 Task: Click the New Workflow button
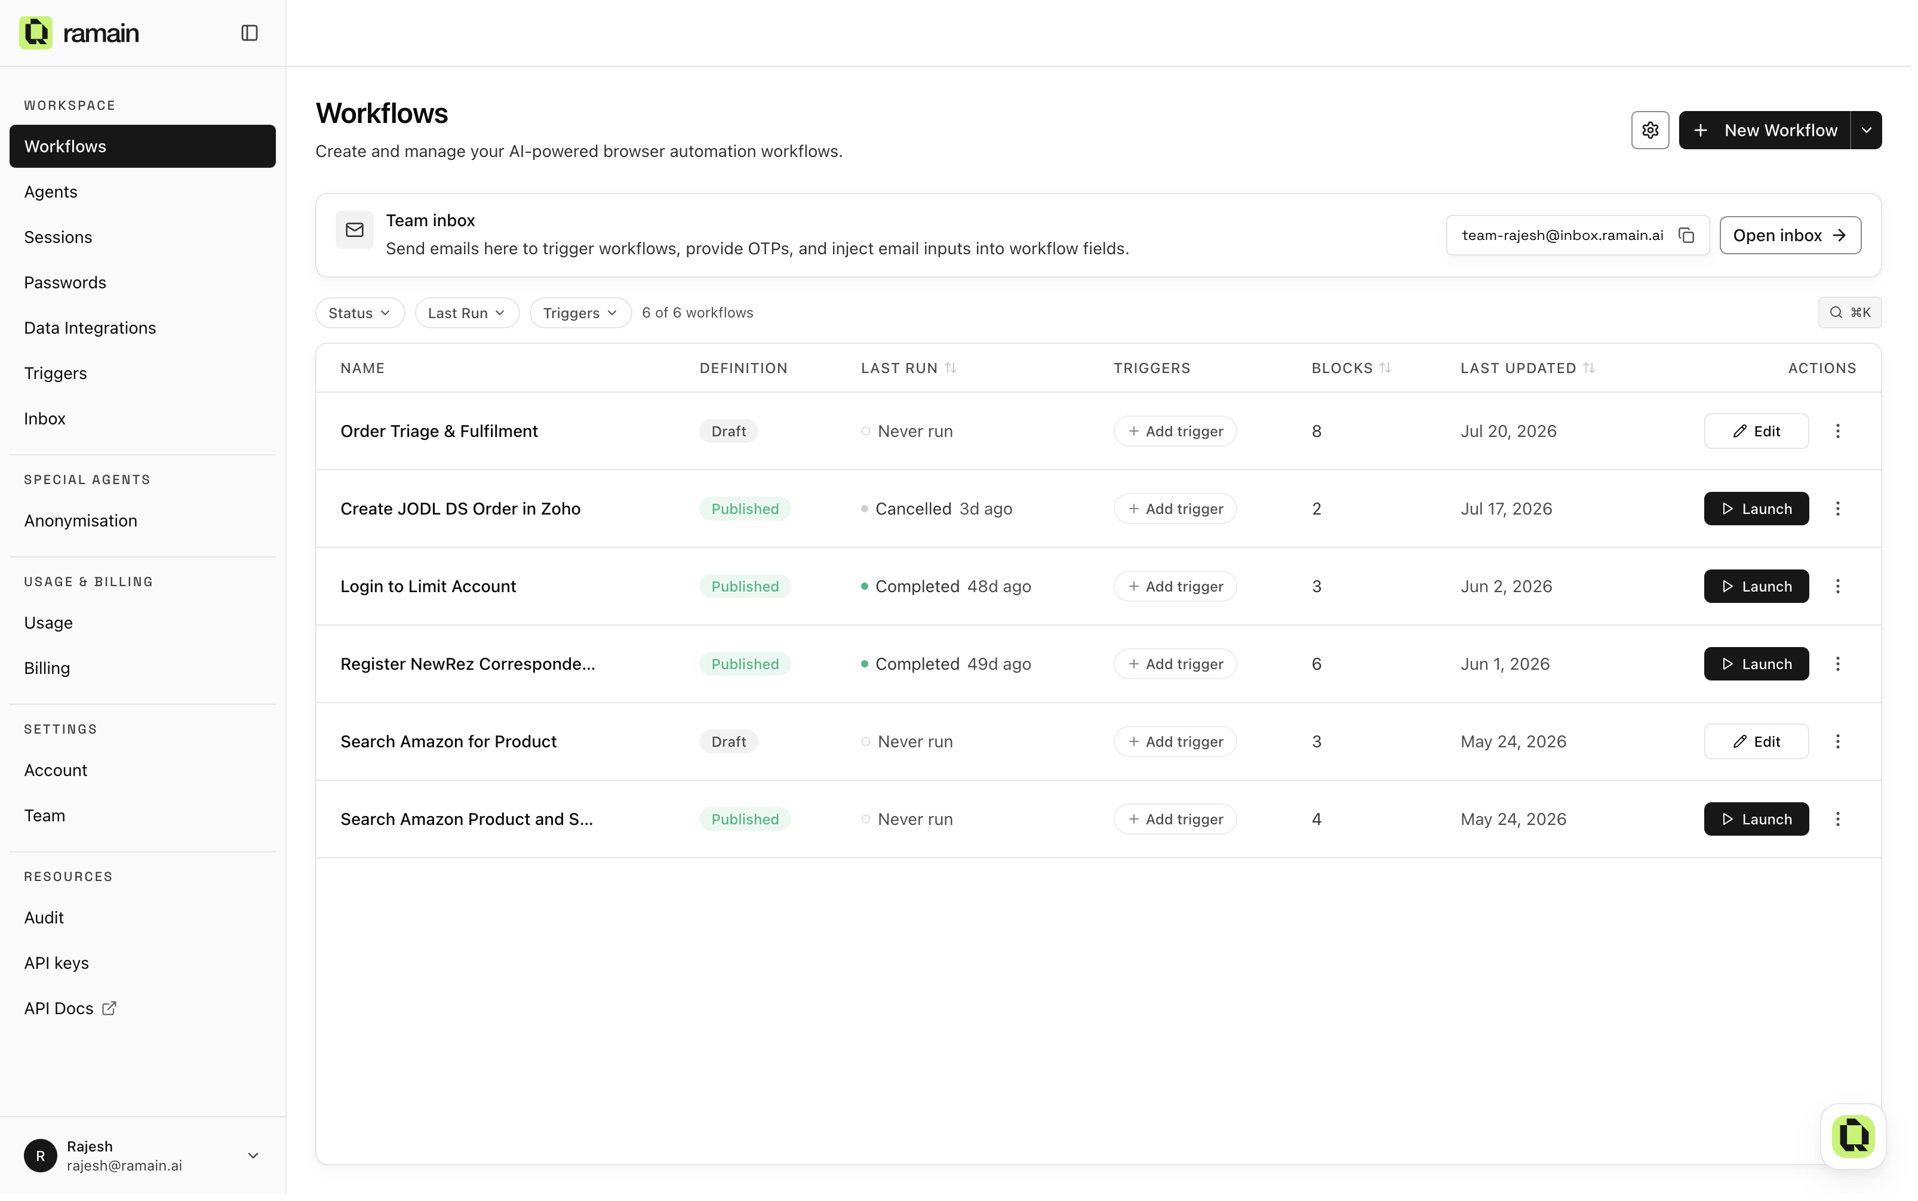(1765, 130)
